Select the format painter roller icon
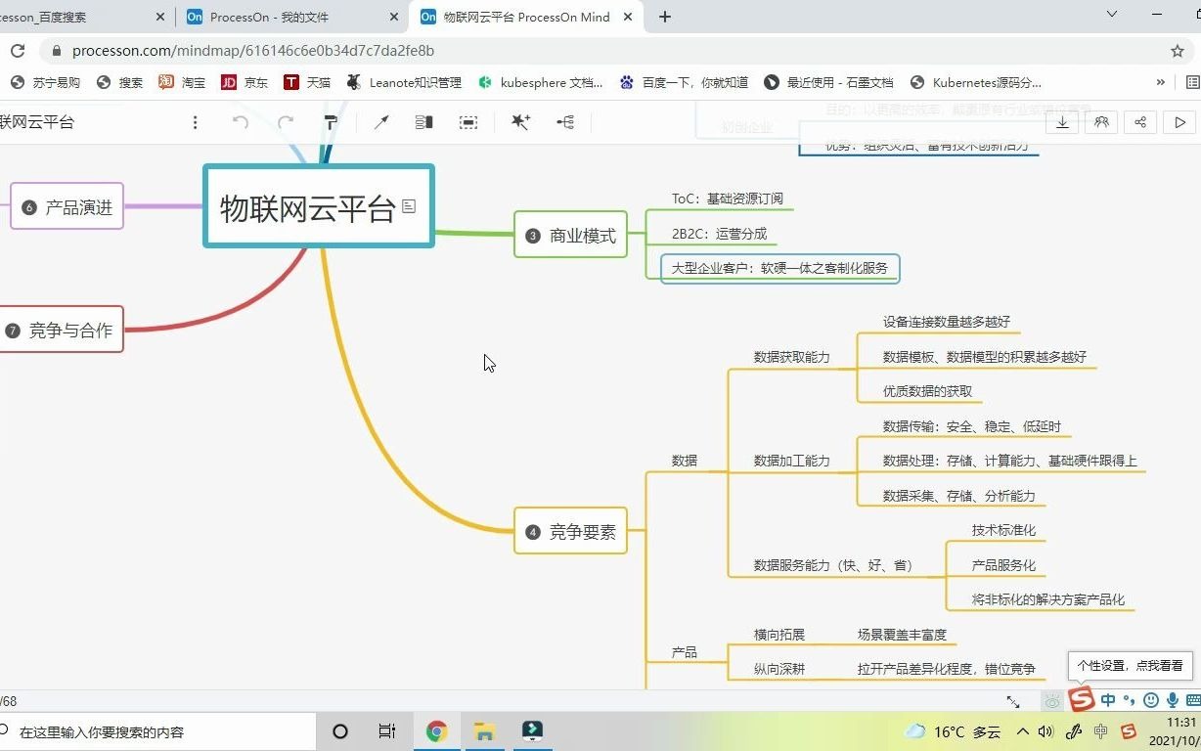The width and height of the screenshot is (1201, 751). click(330, 122)
